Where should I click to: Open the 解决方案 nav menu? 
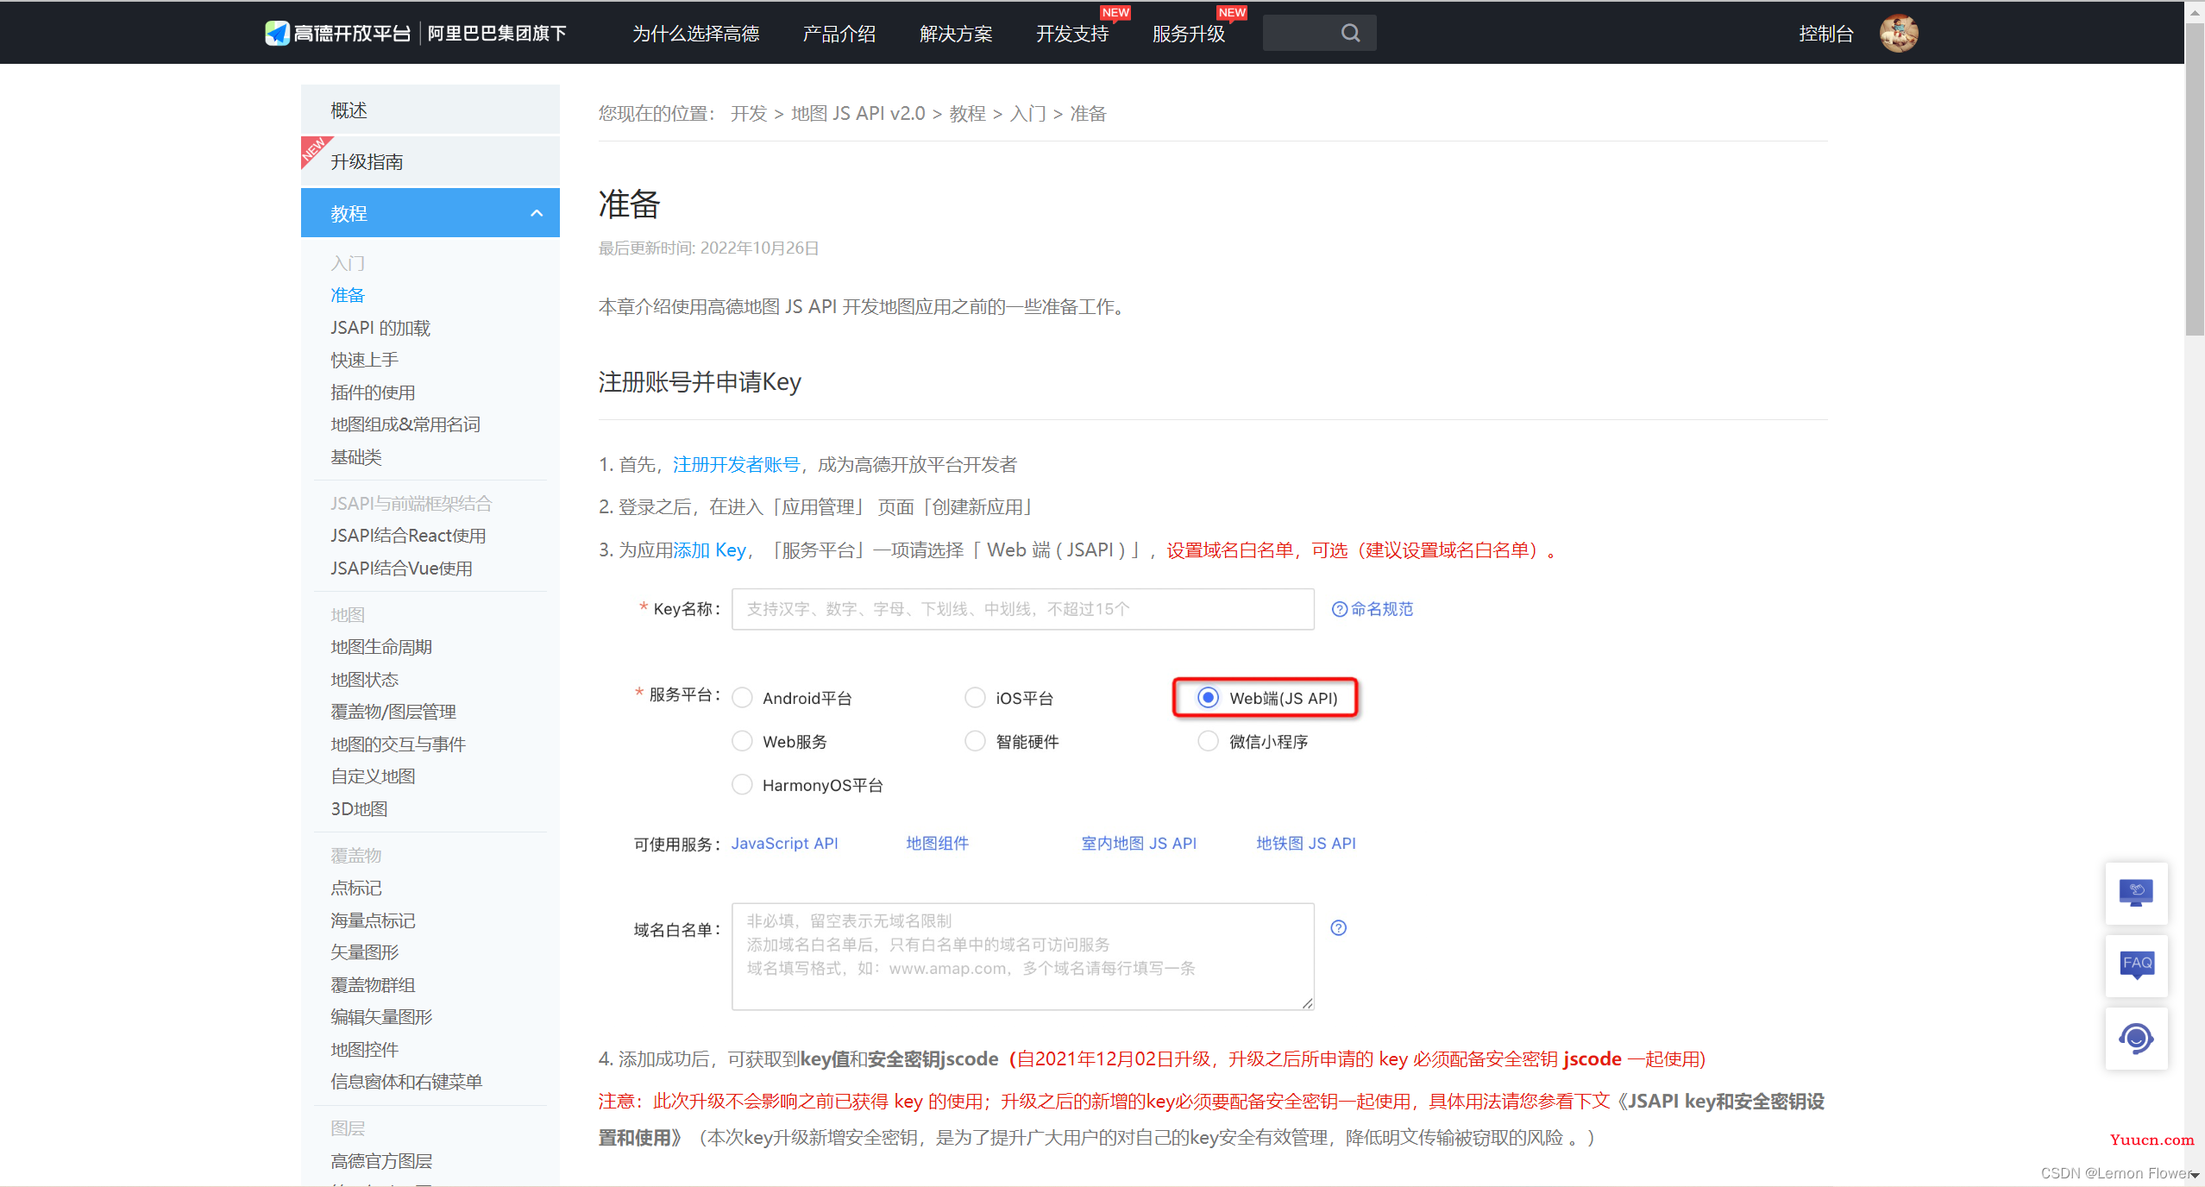point(956,34)
